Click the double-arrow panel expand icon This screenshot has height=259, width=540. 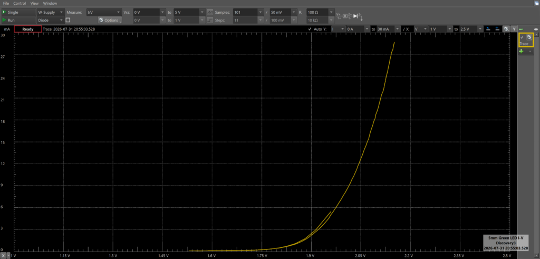[536, 29]
